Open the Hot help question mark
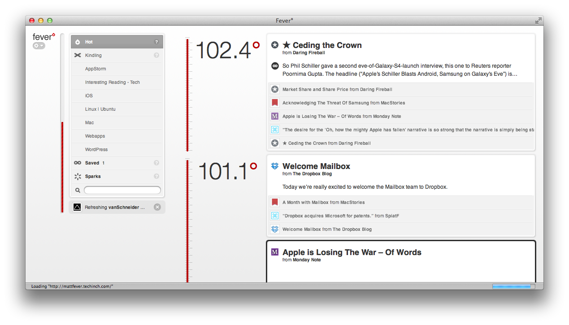This screenshot has width=569, height=325. click(156, 42)
